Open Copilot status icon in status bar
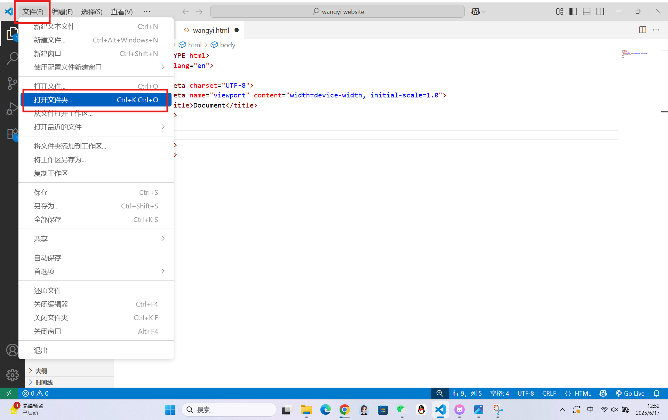668x420 pixels. click(x=603, y=393)
